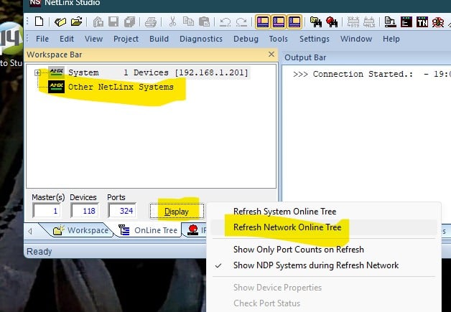Screen dimensions: 451x312
Task: Click the Master(s) count field
Action: [x=47, y=211]
